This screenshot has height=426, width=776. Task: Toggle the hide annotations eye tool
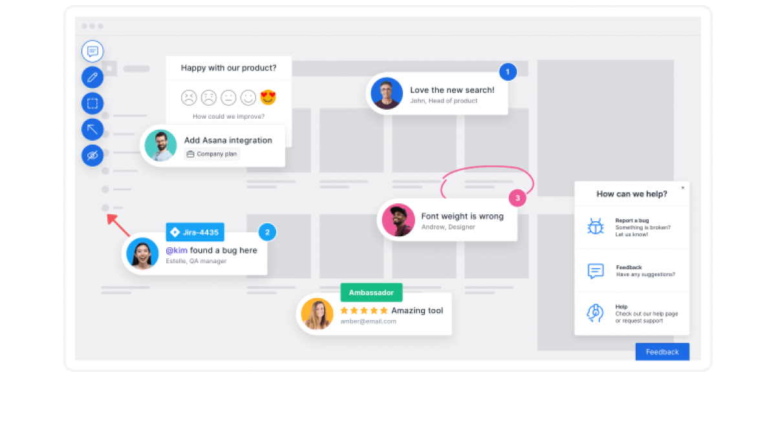click(92, 156)
